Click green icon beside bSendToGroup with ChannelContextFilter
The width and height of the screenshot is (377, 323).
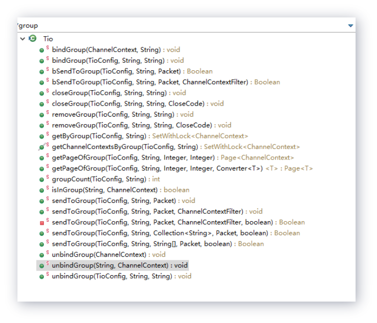(x=41, y=83)
